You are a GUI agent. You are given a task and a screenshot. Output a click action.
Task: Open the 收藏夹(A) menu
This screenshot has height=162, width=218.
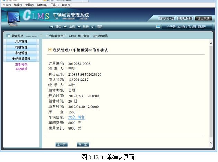42,5
